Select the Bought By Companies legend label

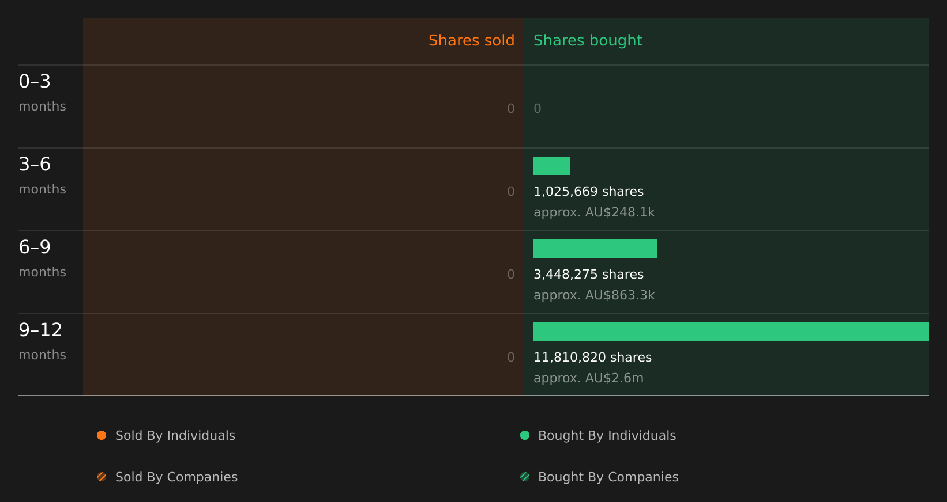pyautogui.click(x=608, y=477)
